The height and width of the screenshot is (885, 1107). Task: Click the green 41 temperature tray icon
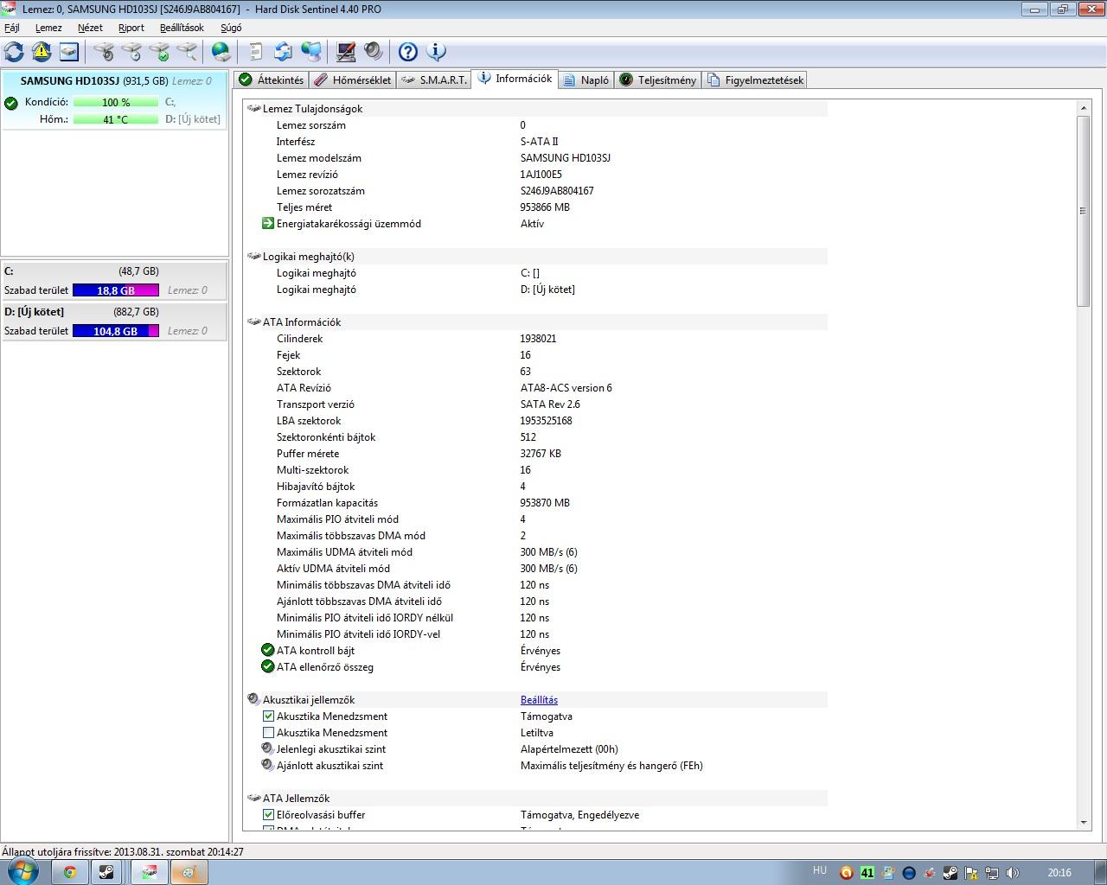[x=867, y=873]
